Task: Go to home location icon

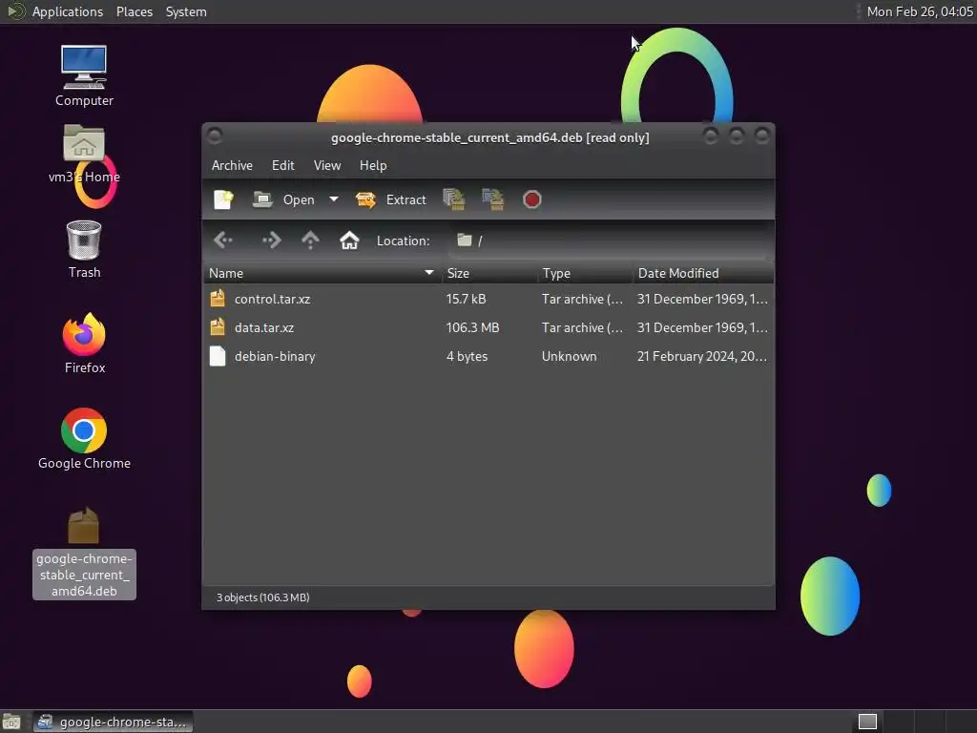Action: tap(349, 240)
